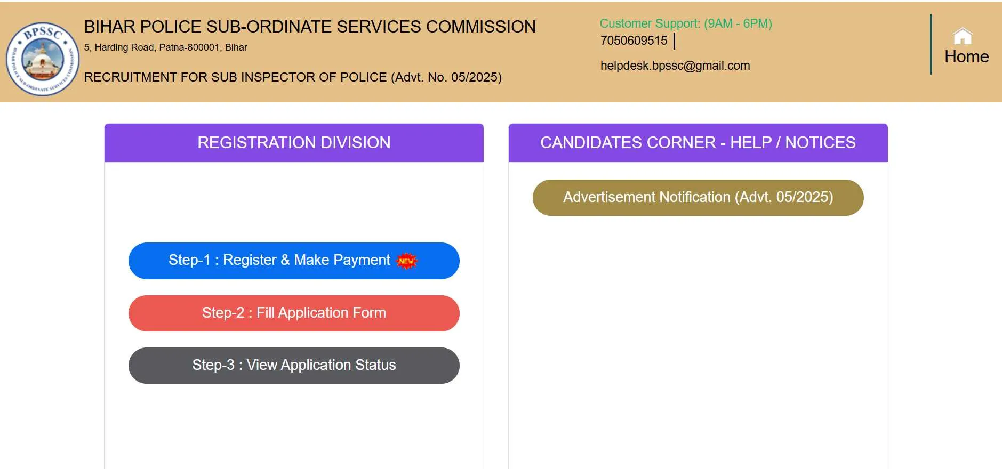Open Step-2 Fill Application Form
This screenshot has width=1002, height=469.
(x=294, y=313)
